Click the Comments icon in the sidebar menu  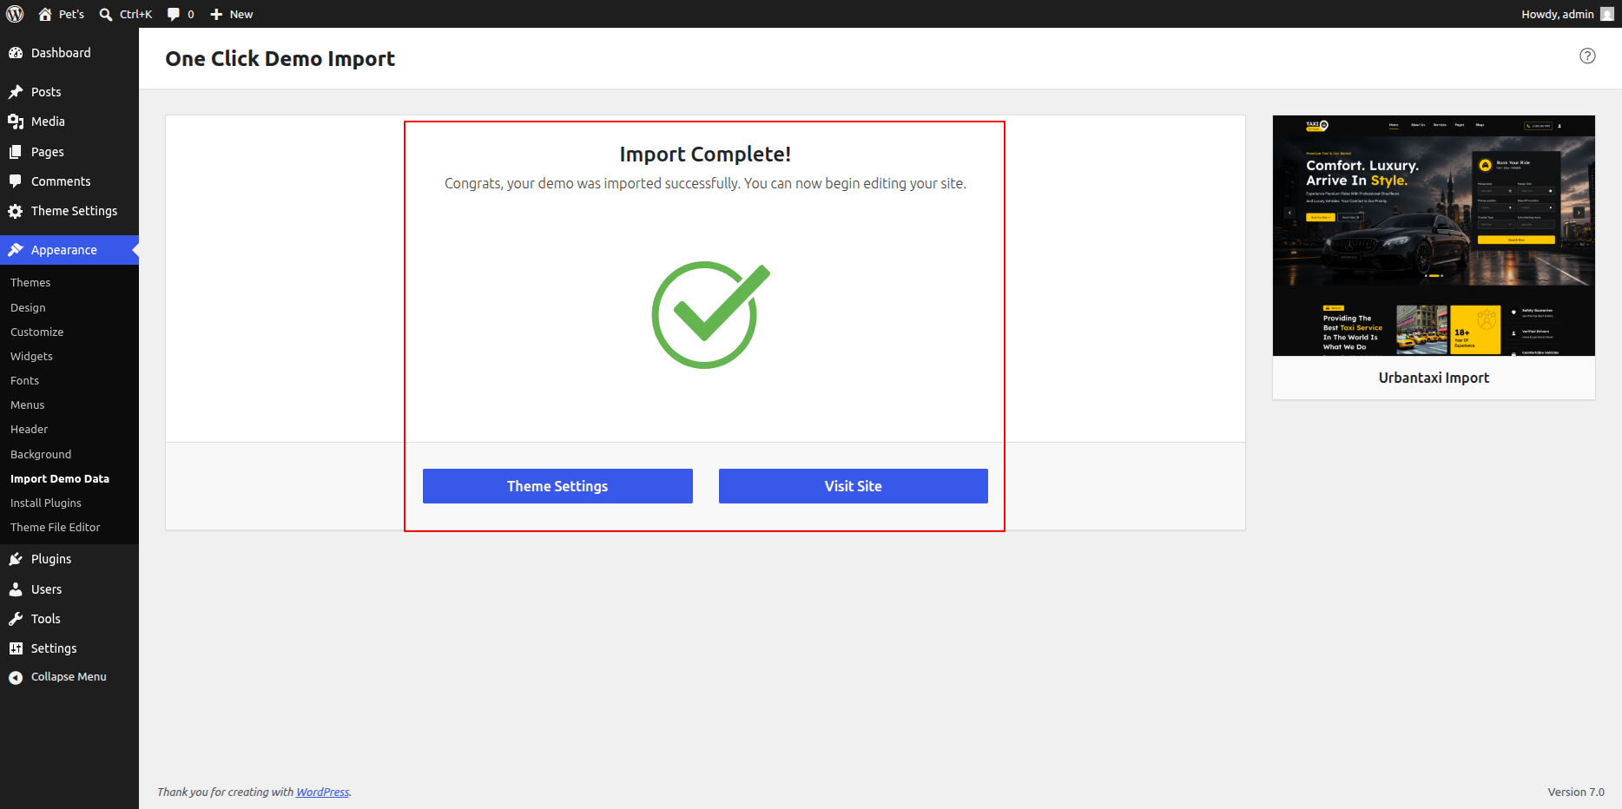16,181
